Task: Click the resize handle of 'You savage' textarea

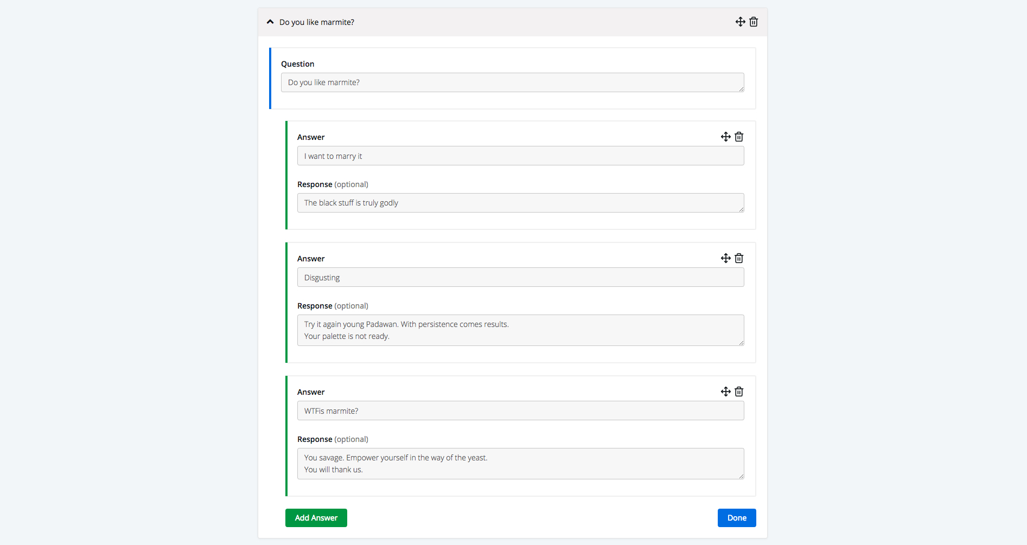Action: [741, 476]
